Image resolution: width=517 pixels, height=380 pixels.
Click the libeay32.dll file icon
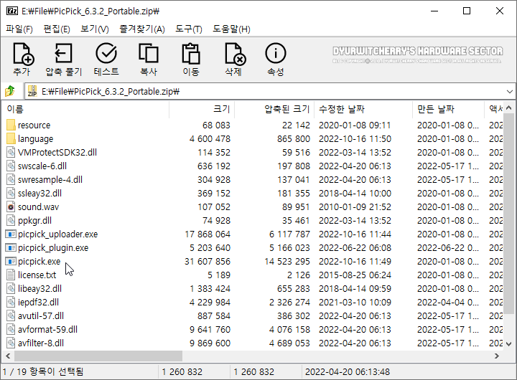(x=11, y=289)
